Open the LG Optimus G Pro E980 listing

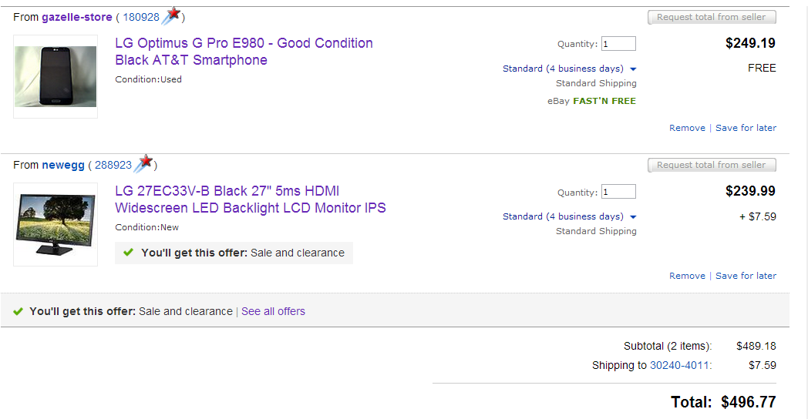(x=244, y=52)
